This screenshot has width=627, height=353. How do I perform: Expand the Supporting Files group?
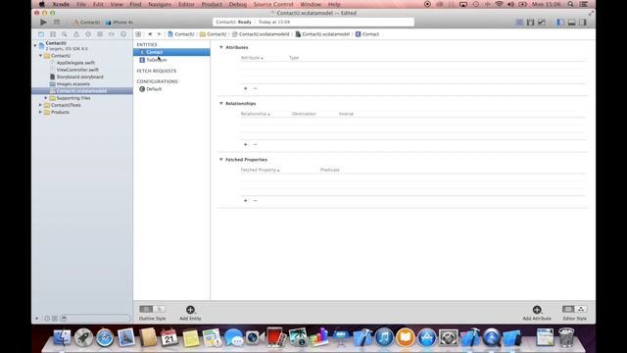tap(46, 98)
